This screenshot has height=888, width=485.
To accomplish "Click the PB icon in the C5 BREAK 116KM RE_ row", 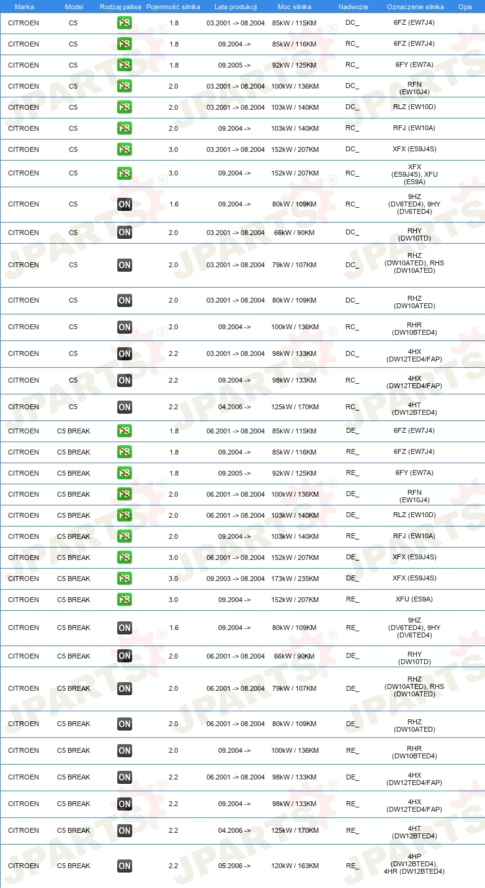I will (x=124, y=452).
